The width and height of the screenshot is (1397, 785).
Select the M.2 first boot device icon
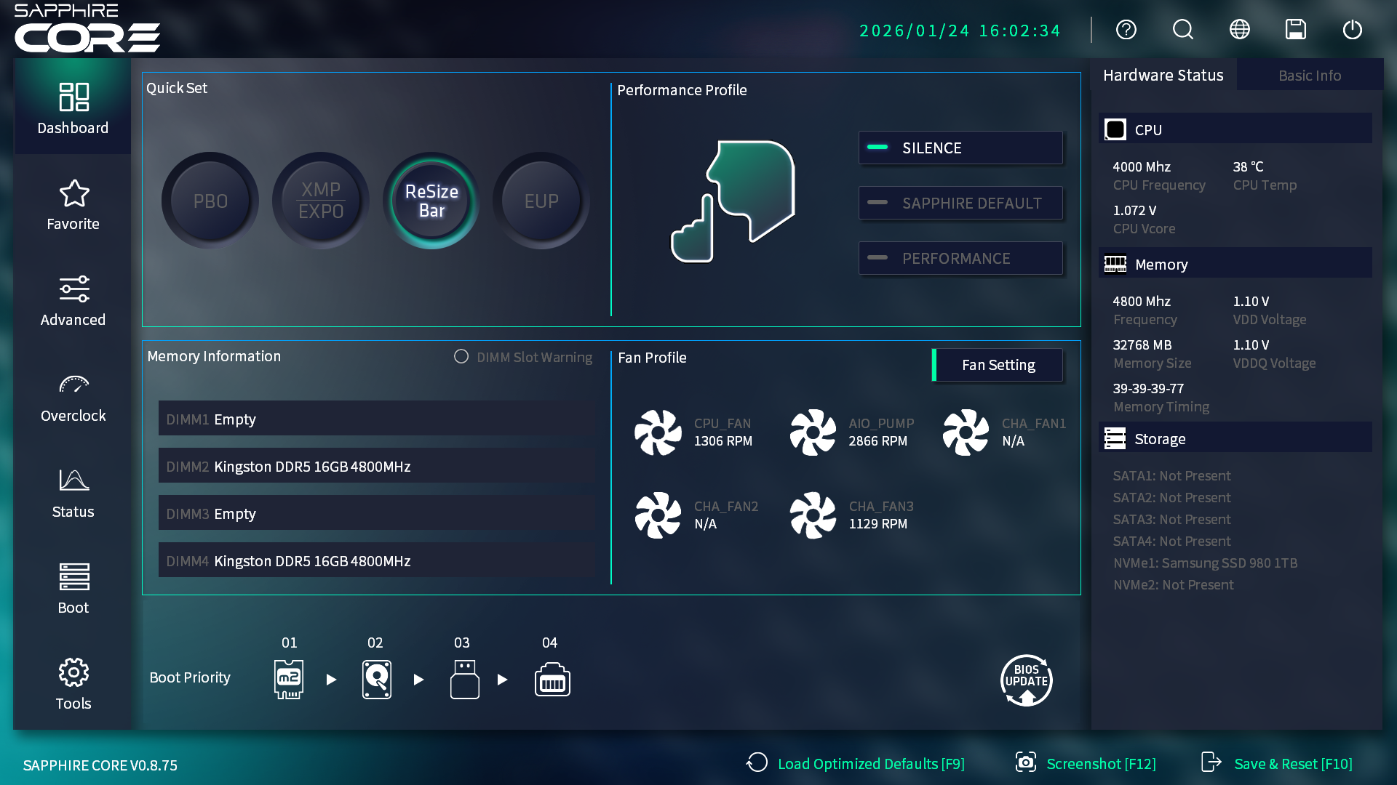289,679
